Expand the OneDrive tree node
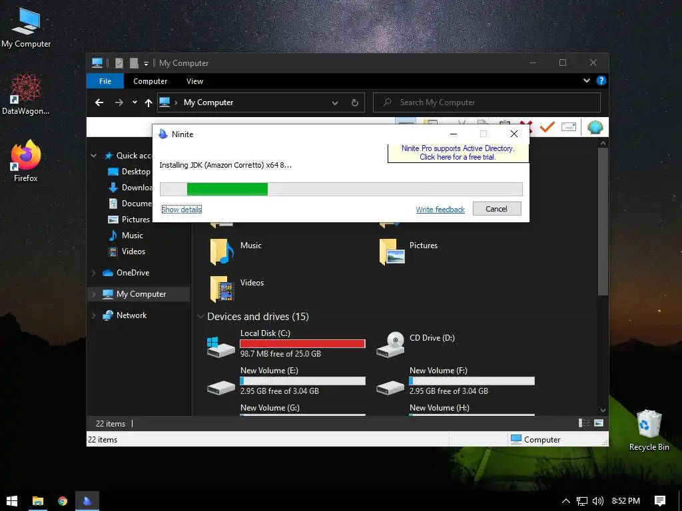682x511 pixels. click(x=93, y=273)
